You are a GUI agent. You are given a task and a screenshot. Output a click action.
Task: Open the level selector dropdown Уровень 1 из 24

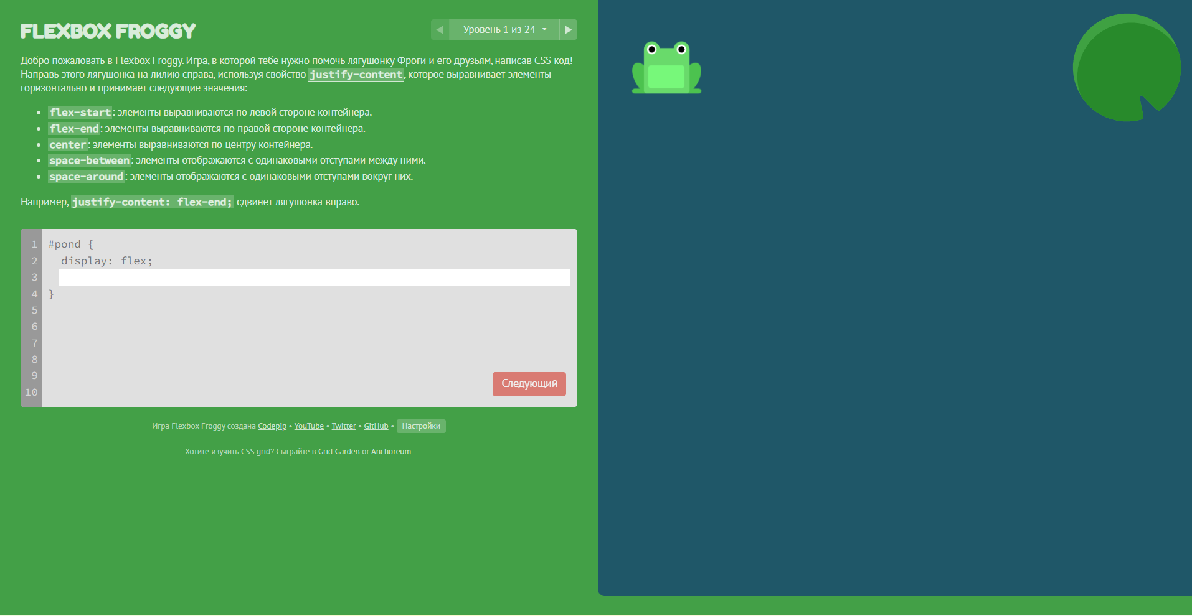pyautogui.click(x=504, y=30)
